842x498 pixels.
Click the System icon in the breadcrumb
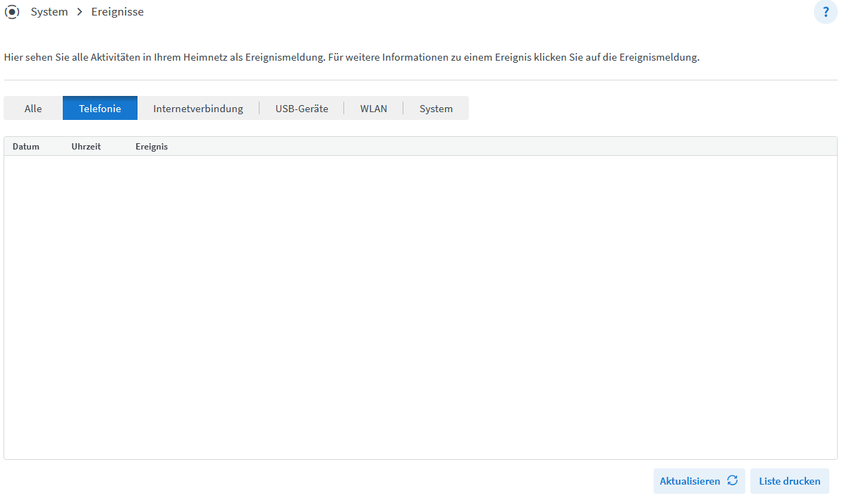(x=12, y=12)
